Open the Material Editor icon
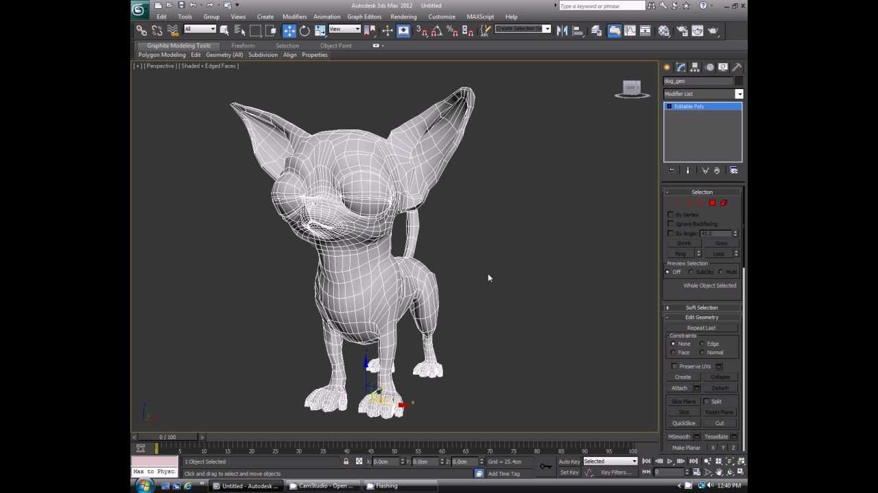878x493 pixels. pyautogui.click(x=664, y=30)
